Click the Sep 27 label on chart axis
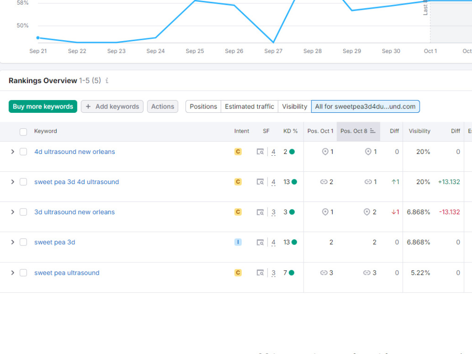The height and width of the screenshot is (354, 472). pos(273,51)
